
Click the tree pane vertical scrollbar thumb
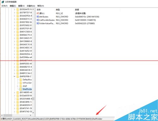tap(33, 99)
